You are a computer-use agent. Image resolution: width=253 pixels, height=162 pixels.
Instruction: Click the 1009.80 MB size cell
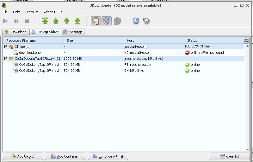coord(73,59)
